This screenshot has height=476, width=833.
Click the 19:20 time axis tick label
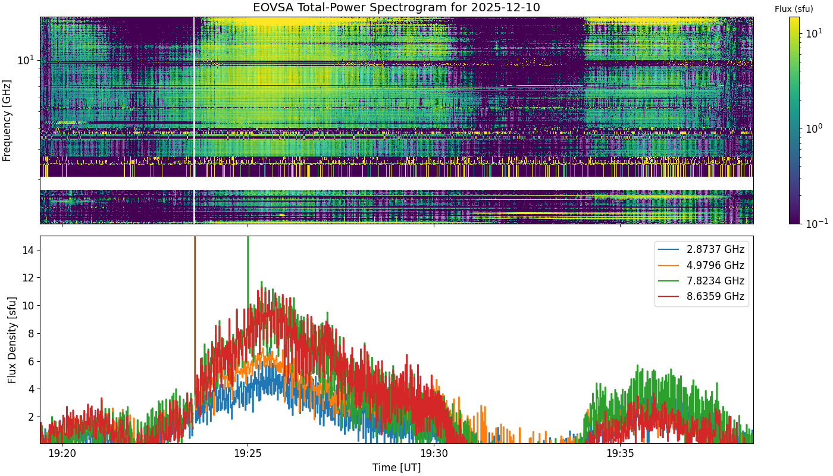(62, 453)
